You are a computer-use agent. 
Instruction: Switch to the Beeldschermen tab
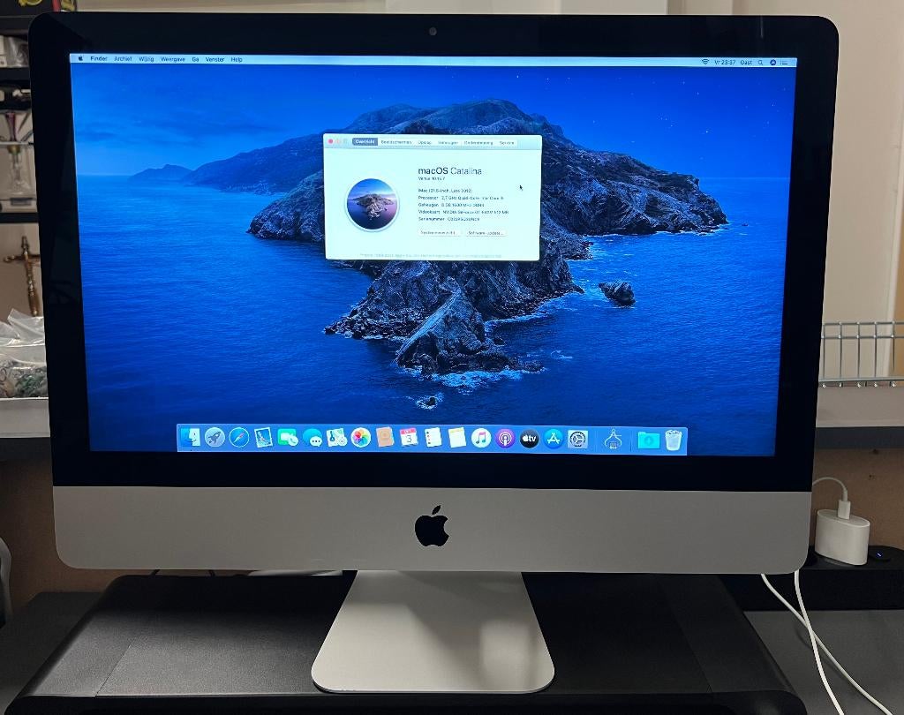tap(395, 142)
